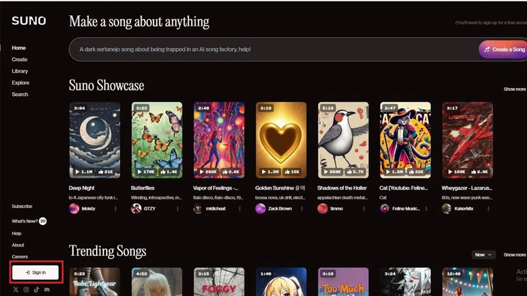
Task: Open the X (Twitter) social icon
Action: click(x=16, y=289)
